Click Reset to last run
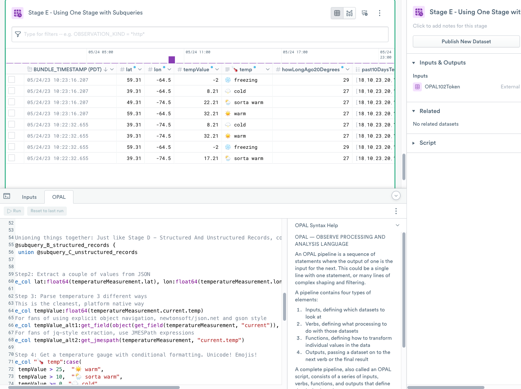The height and width of the screenshot is (389, 521). 47,211
